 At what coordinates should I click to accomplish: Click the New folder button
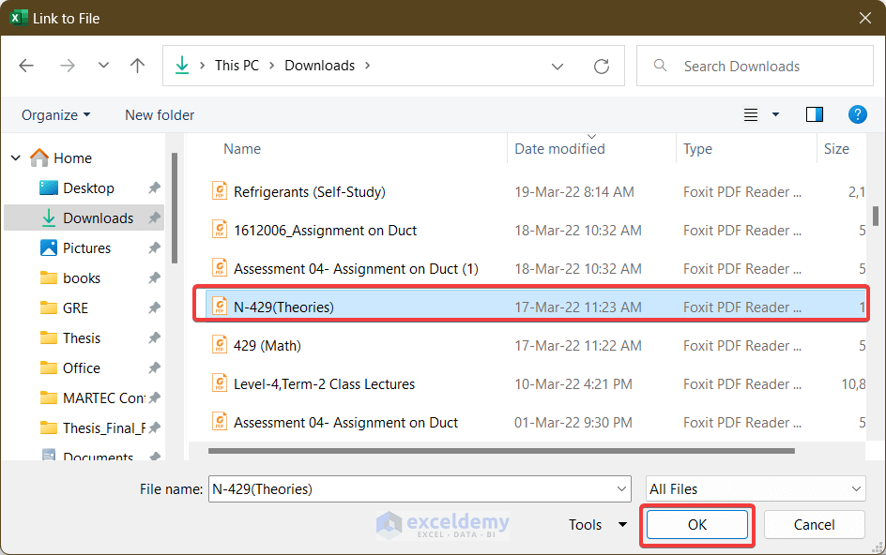[160, 114]
